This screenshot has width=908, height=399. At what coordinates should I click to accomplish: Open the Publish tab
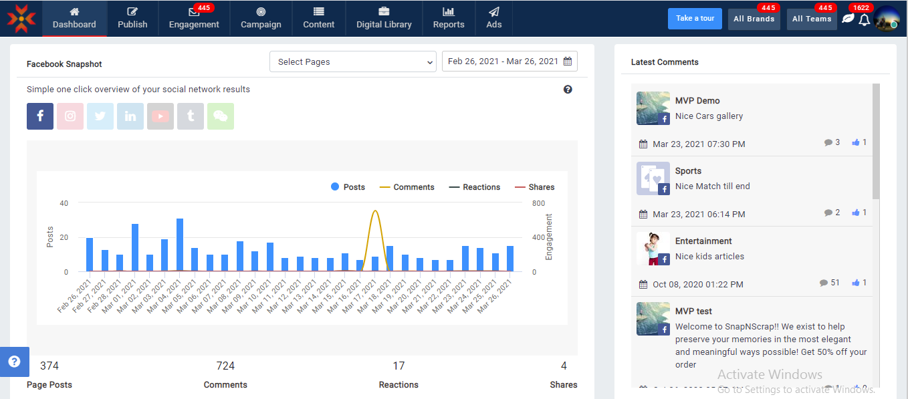point(132,19)
